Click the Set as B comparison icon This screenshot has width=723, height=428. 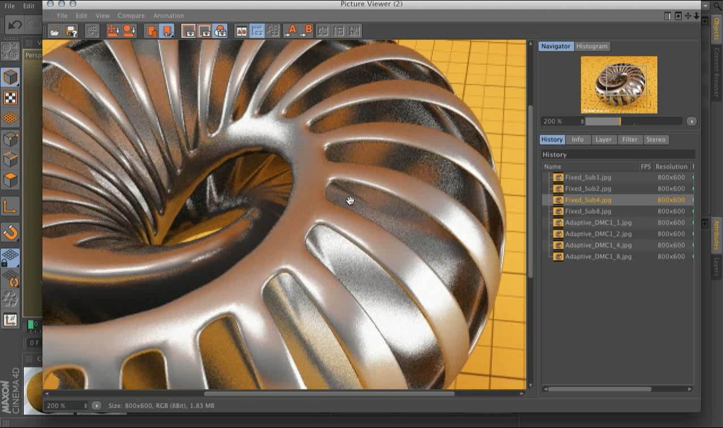306,31
